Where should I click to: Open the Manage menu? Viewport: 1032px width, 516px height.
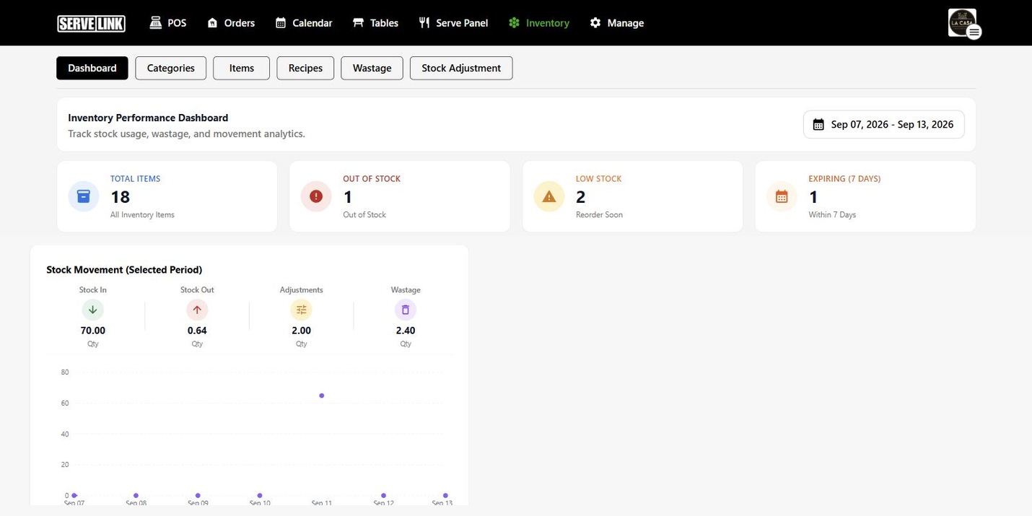coord(617,23)
